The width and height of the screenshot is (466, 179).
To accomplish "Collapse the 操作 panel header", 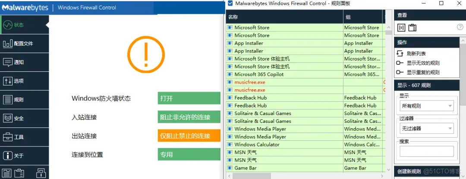I will 427,42.
